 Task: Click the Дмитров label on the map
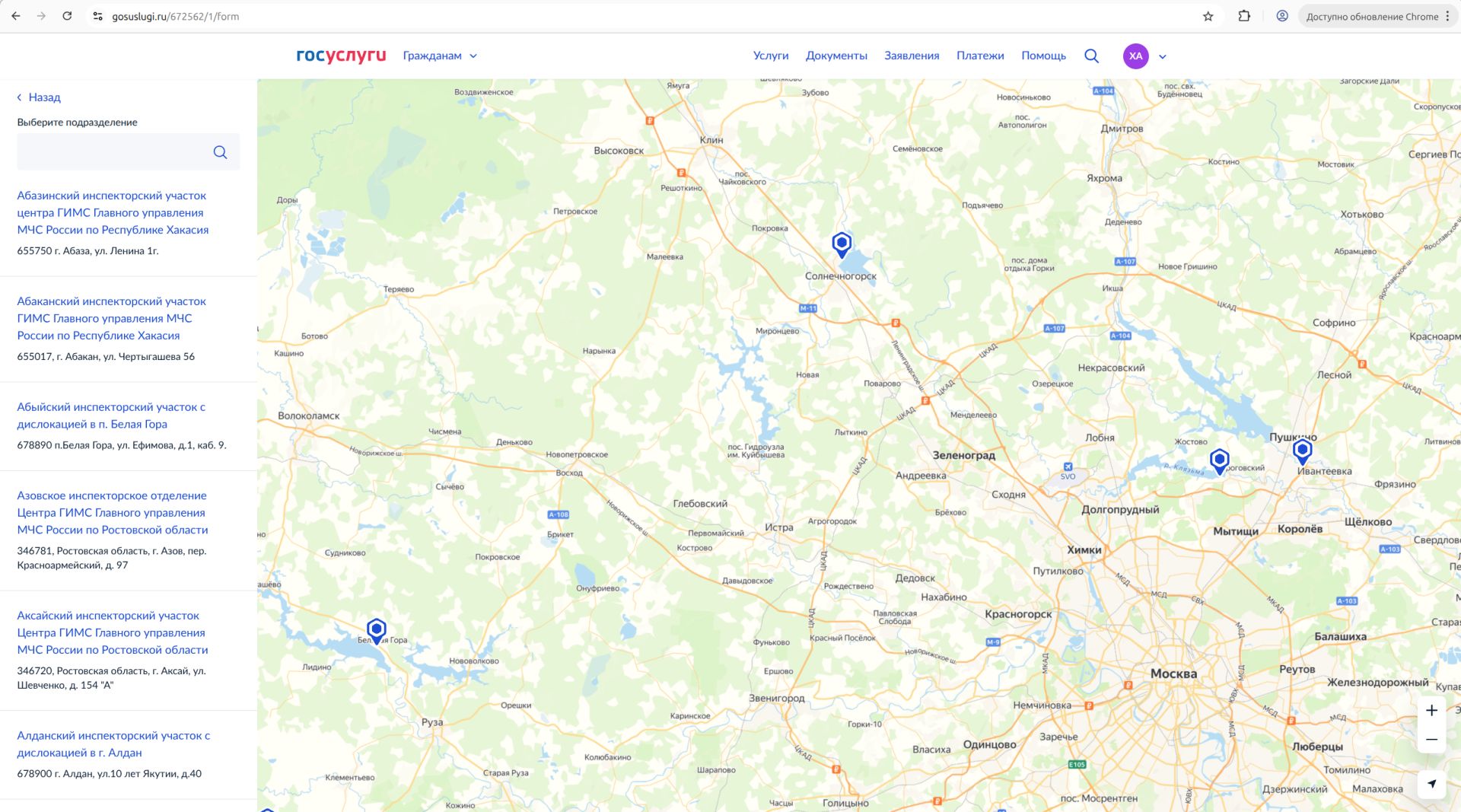click(x=1122, y=129)
